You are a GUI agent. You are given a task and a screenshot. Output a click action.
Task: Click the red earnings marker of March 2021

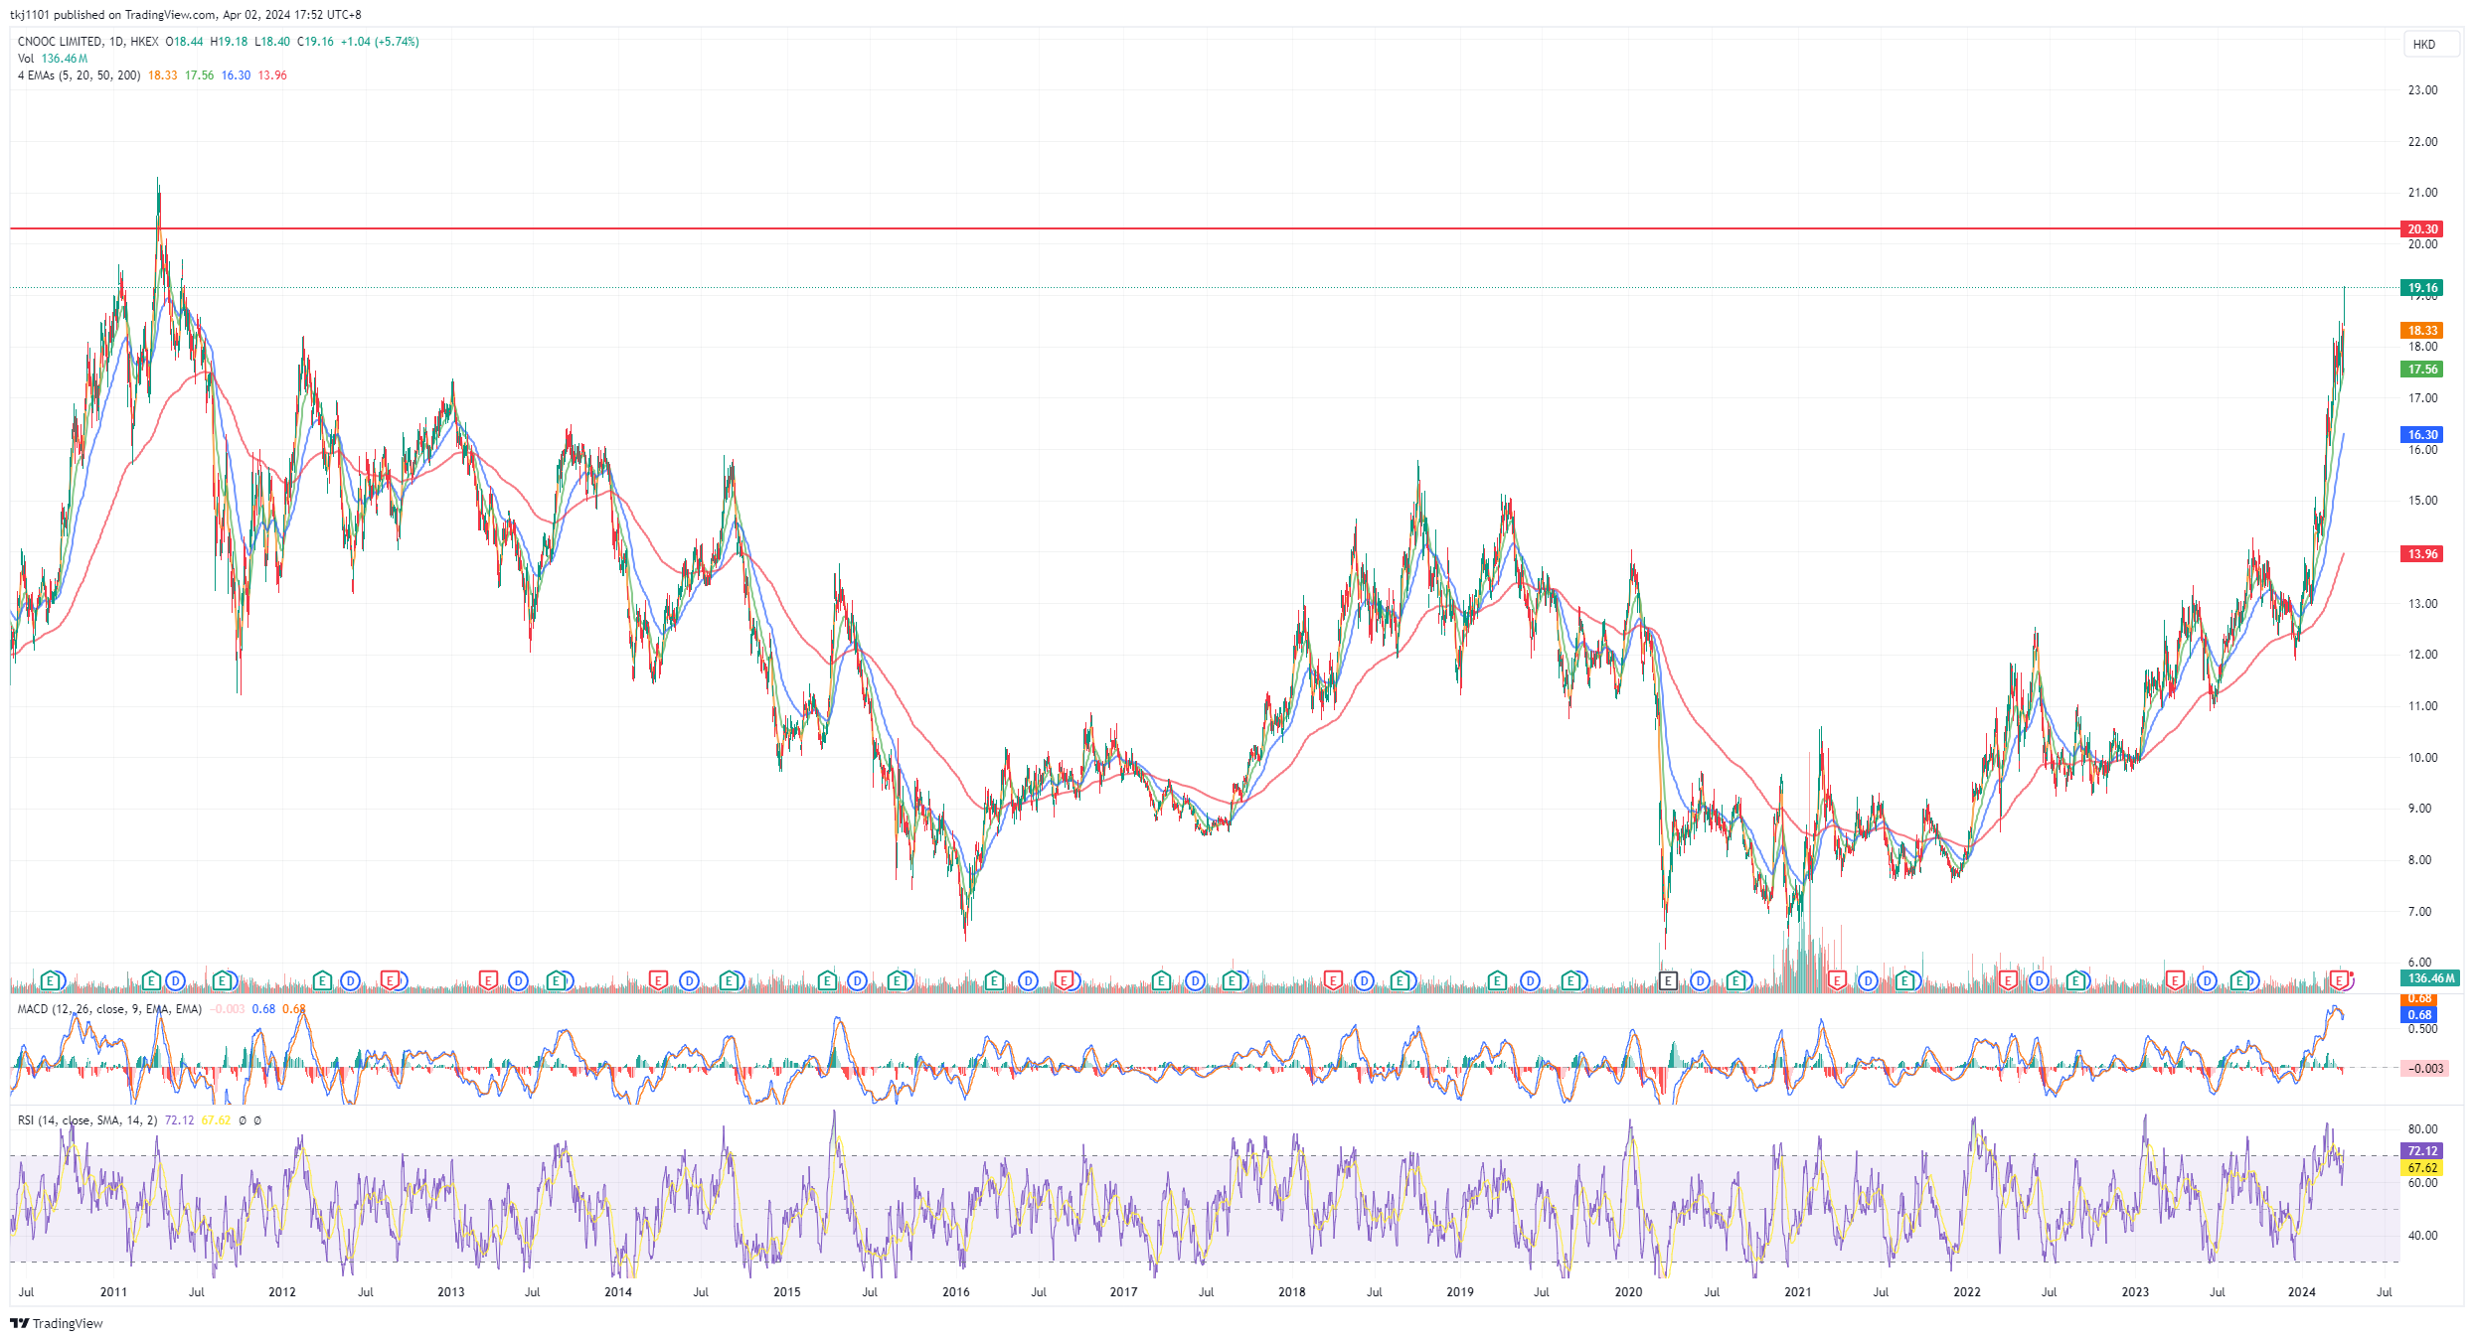point(1837,980)
